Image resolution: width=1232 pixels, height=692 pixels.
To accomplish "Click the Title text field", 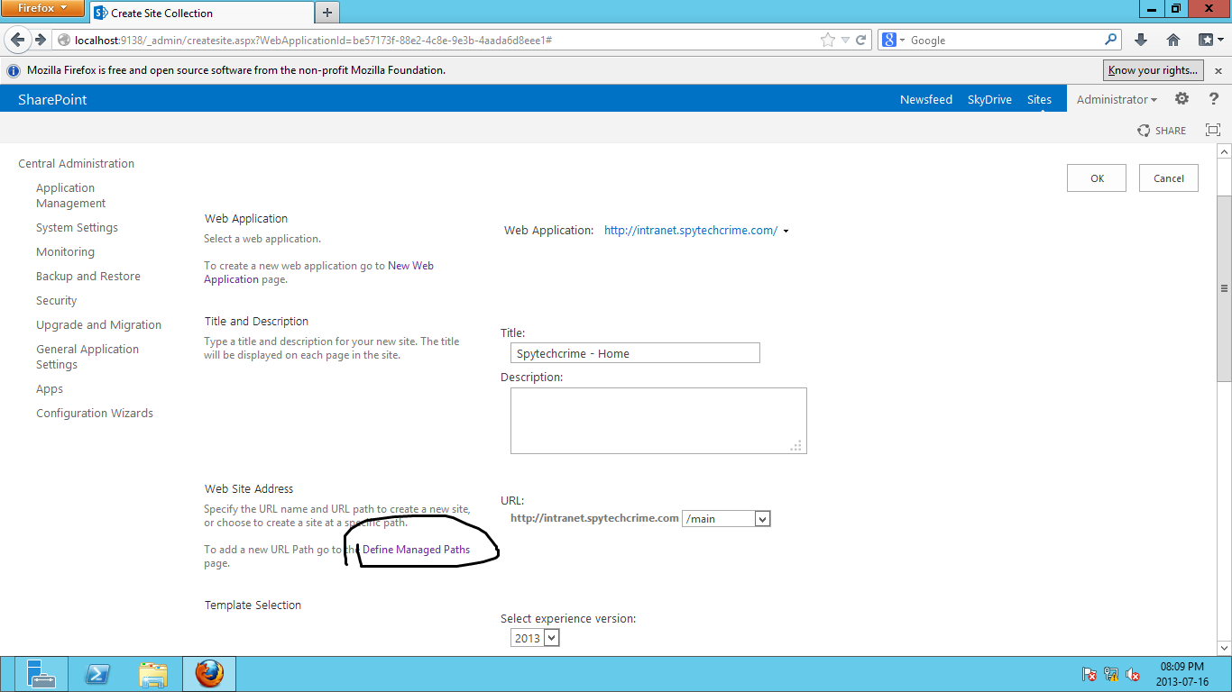I will (x=635, y=353).
